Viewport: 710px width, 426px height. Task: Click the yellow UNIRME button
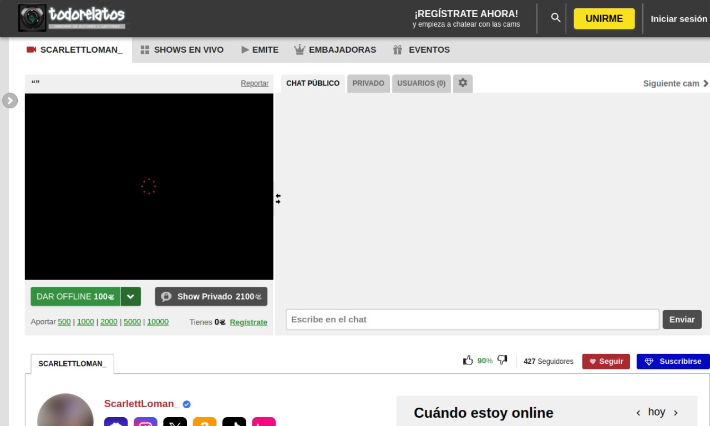(604, 18)
